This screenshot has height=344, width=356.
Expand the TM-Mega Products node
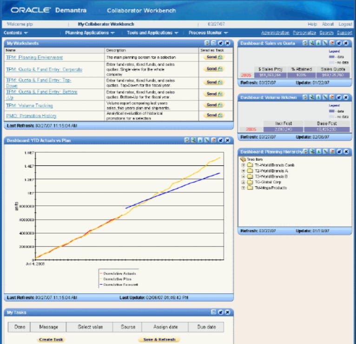[243, 188]
